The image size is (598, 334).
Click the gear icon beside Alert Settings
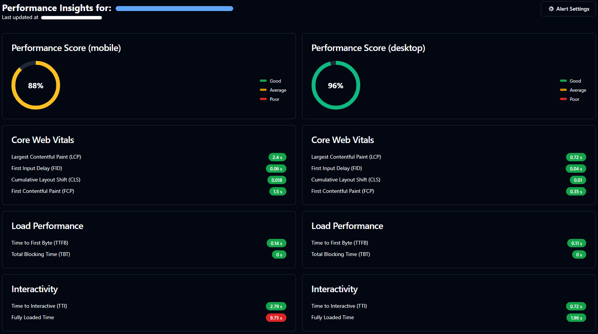click(x=551, y=9)
